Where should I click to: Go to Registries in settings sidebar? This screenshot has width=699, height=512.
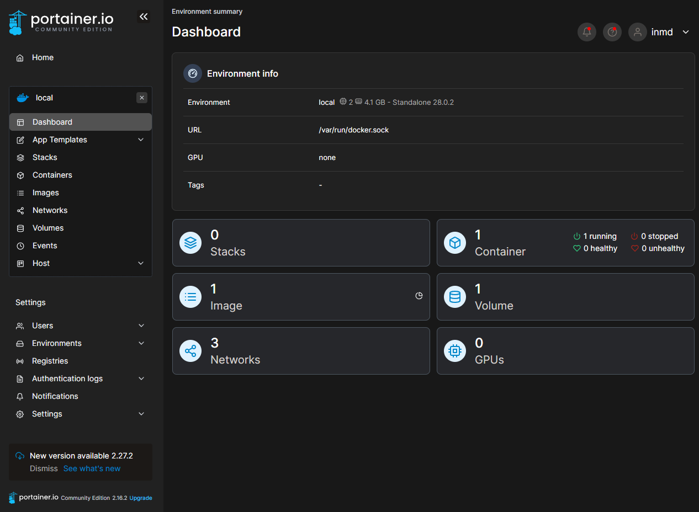pyautogui.click(x=50, y=361)
